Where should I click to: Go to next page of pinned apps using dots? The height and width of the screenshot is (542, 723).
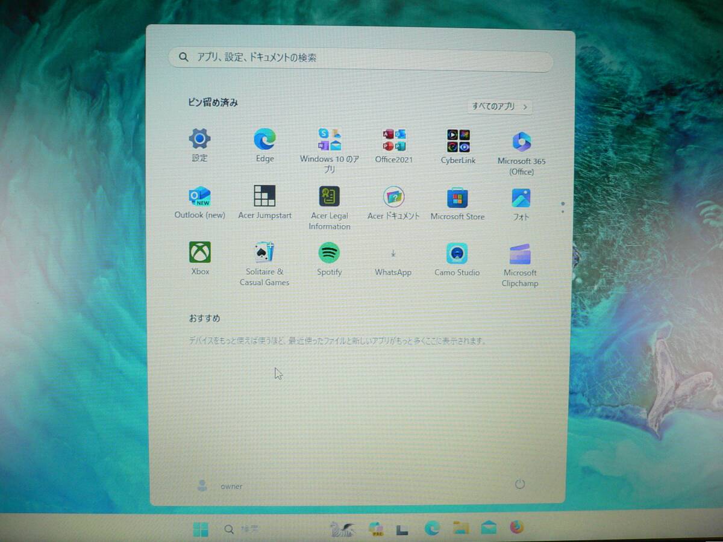coord(563,211)
